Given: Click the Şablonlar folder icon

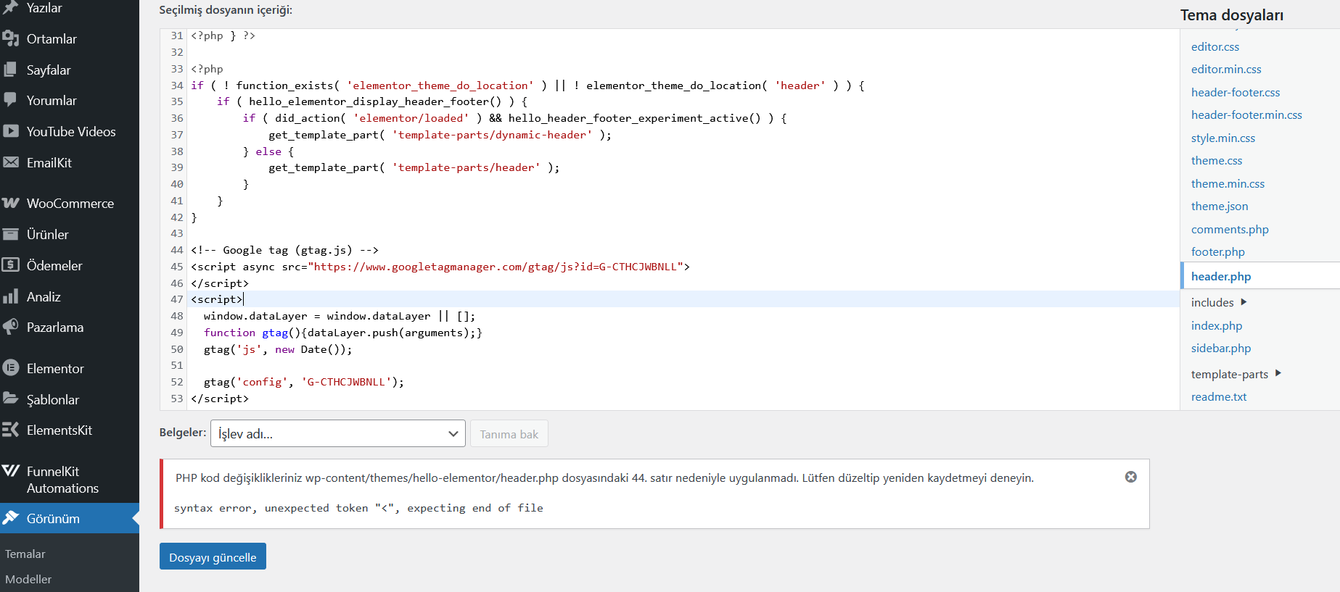Looking at the screenshot, I should [x=10, y=399].
